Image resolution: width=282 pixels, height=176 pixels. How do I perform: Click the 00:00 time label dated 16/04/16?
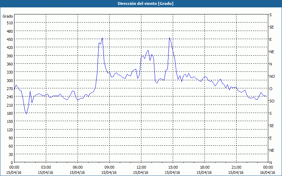(x=268, y=168)
